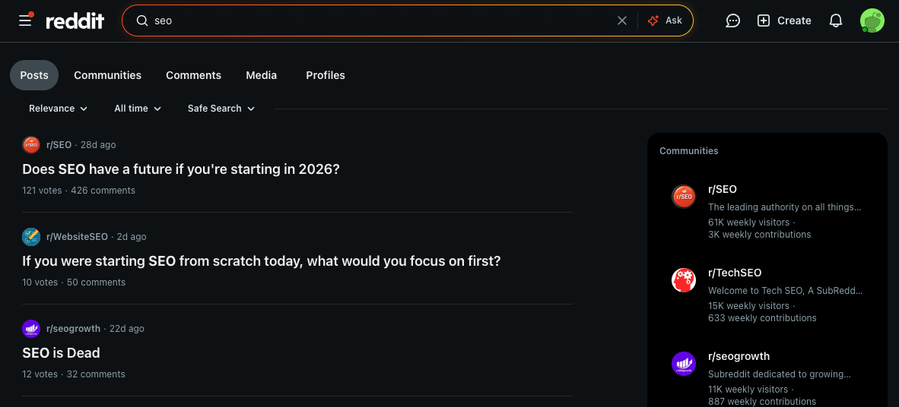Open the chat messages icon
Viewport: 899px width, 407px height.
click(732, 21)
